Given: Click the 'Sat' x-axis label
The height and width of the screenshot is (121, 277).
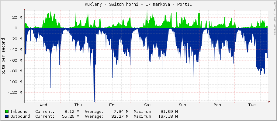Looking at the screenshot, I should pos(148,105).
